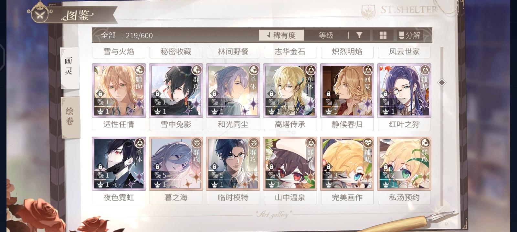Open the 私汤预约 card
Viewport: 517px width, 232px height.
404,164
